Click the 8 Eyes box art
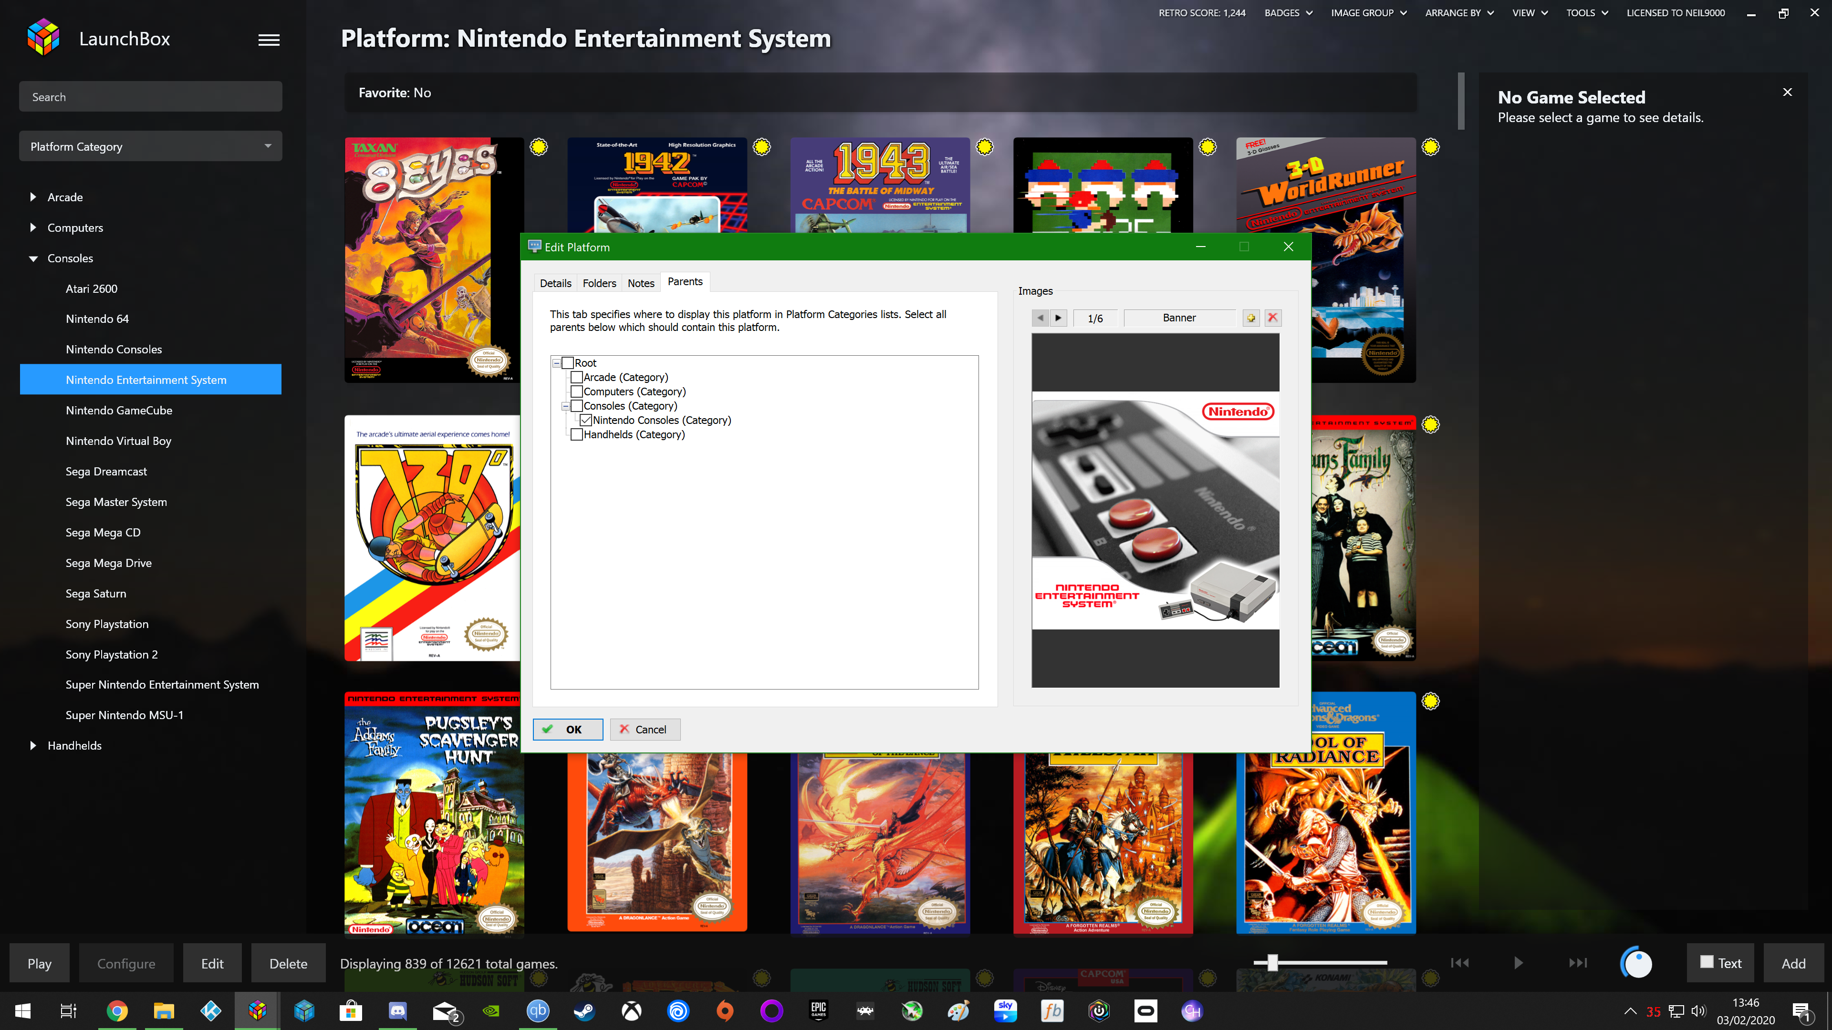1832x1030 pixels. tap(434, 259)
